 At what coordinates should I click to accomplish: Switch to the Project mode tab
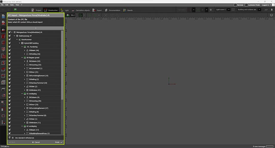pos(36,10)
